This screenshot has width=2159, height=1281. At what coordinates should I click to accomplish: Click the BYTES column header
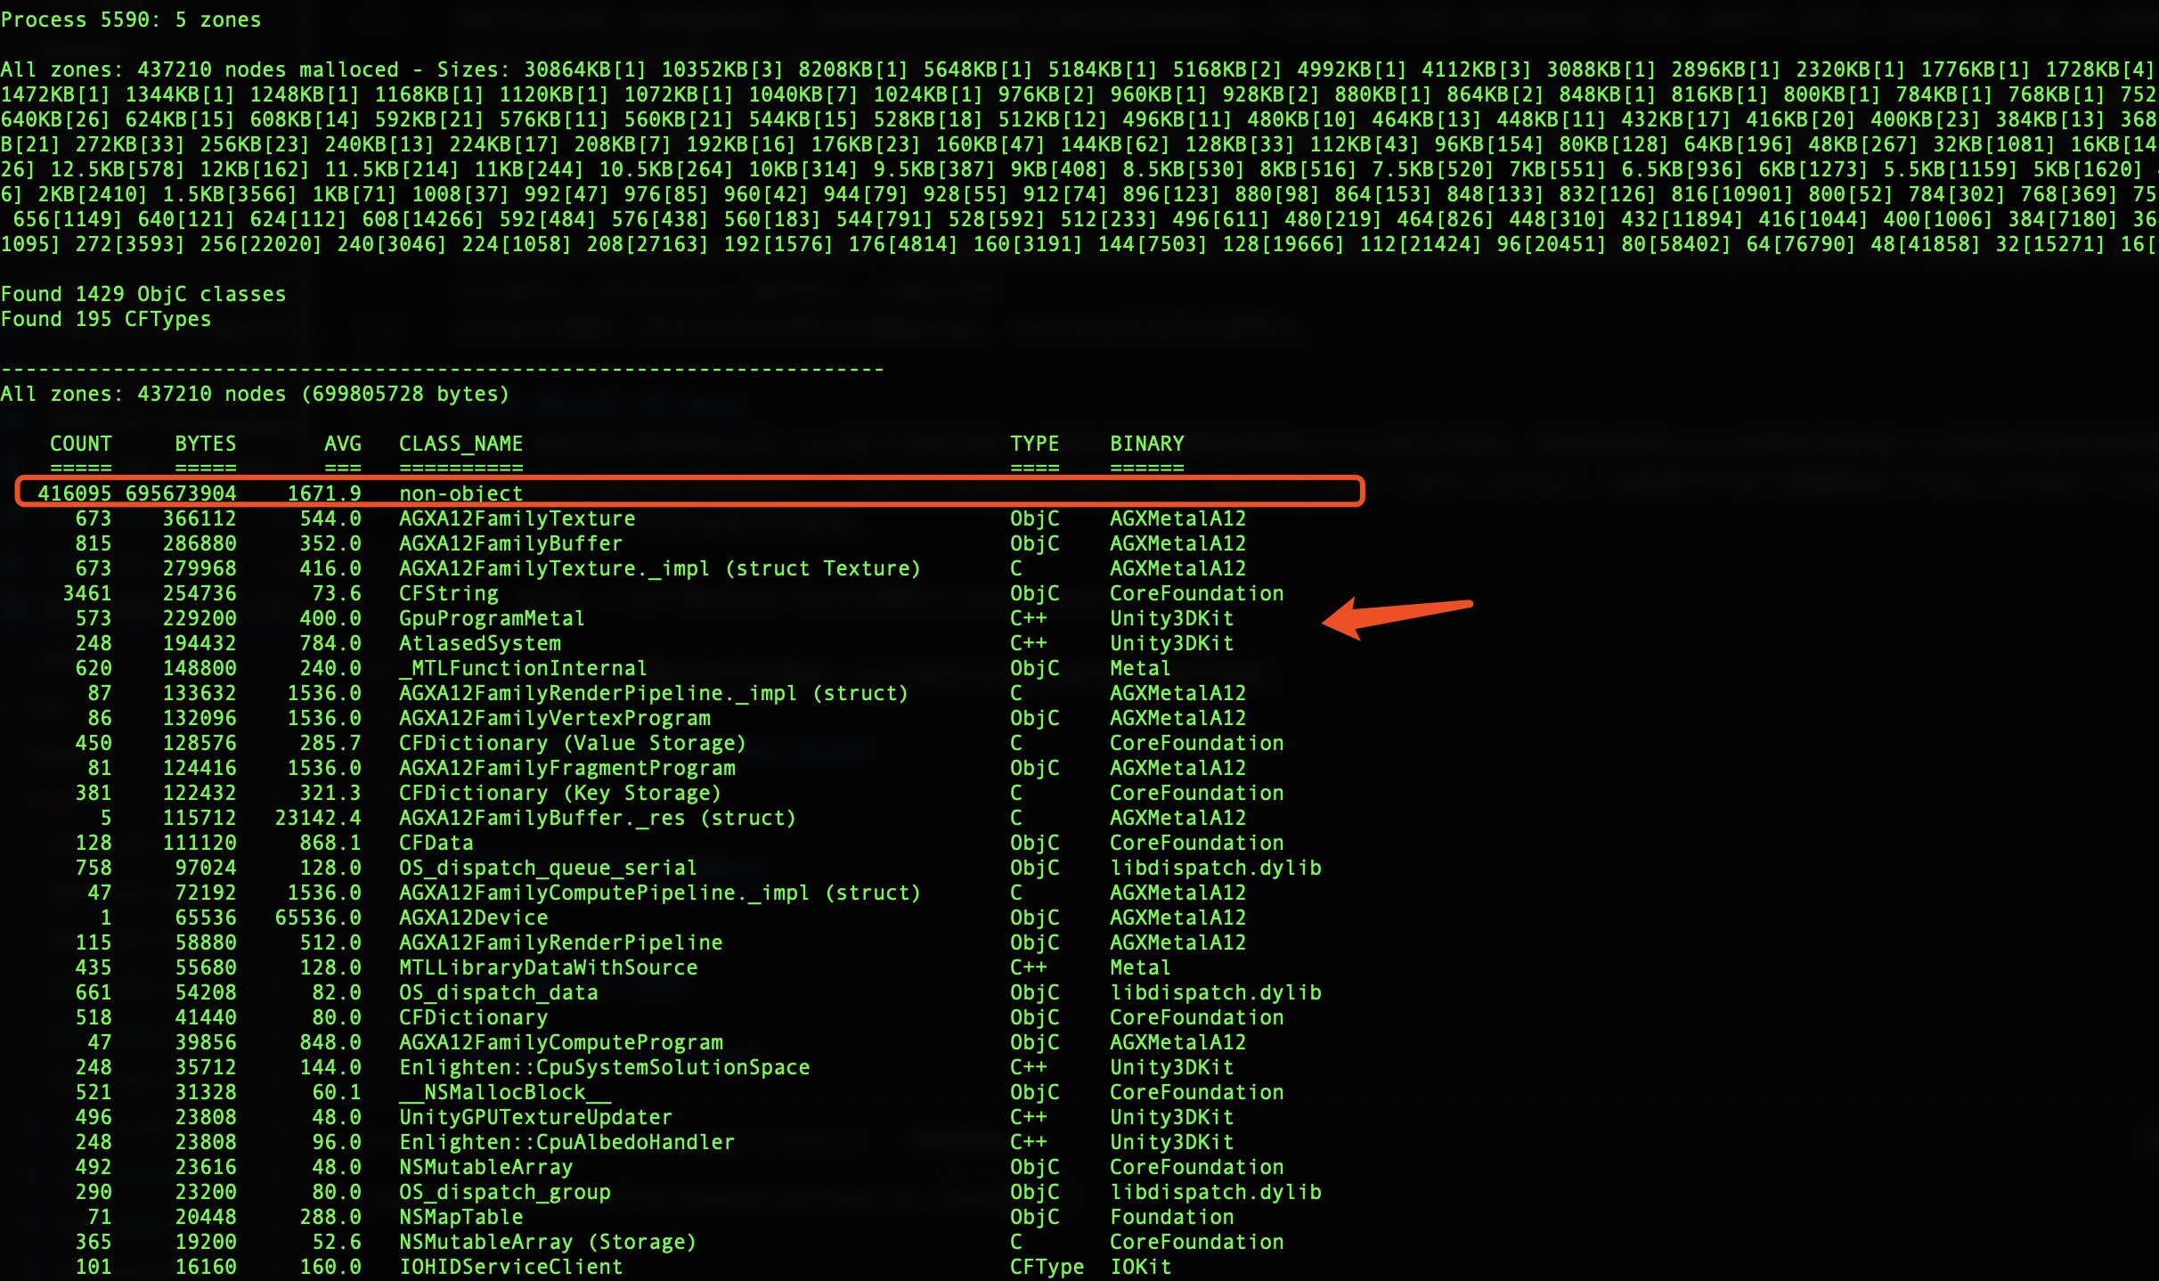[x=206, y=444]
